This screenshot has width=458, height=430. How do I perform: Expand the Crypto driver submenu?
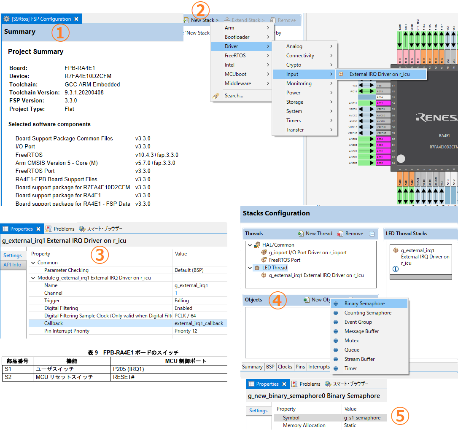305,65
